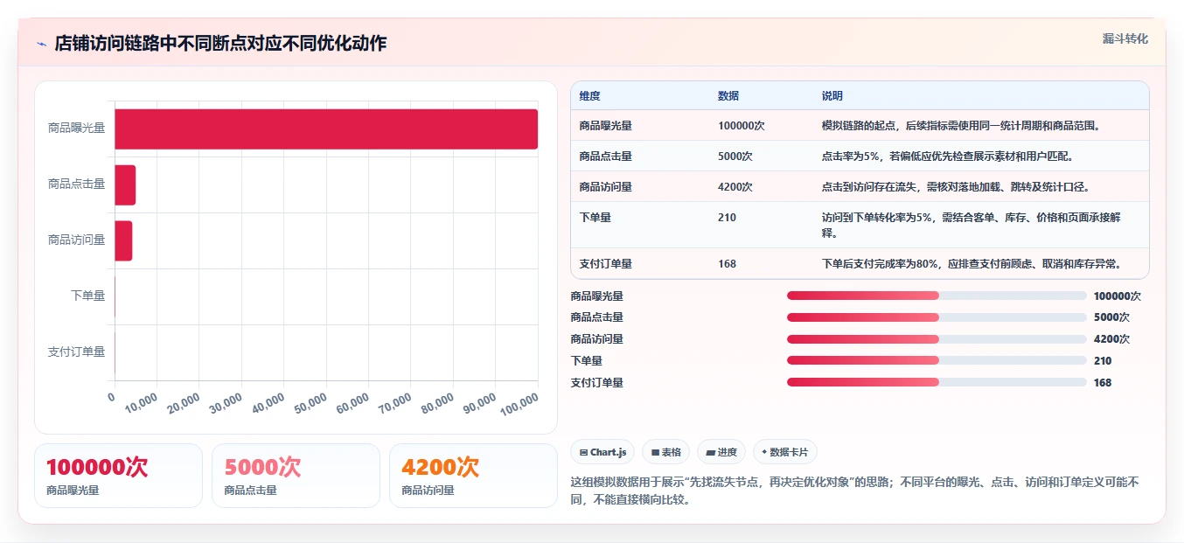Viewport: 1184px width, 543px height.
Task: Click the 下单量 progress bar
Action: (x=937, y=360)
